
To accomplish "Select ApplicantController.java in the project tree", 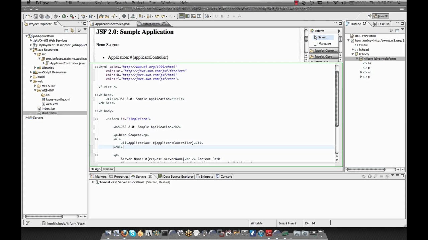I will (x=65, y=63).
